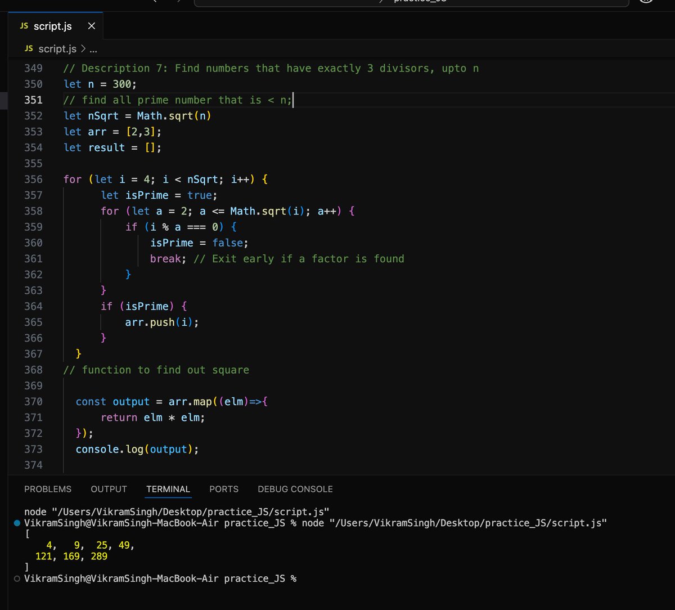The width and height of the screenshot is (675, 610).
Task: Click line number 370 in the gutter
Action: pyautogui.click(x=33, y=401)
